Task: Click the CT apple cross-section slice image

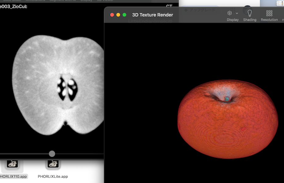Action: click(58, 85)
